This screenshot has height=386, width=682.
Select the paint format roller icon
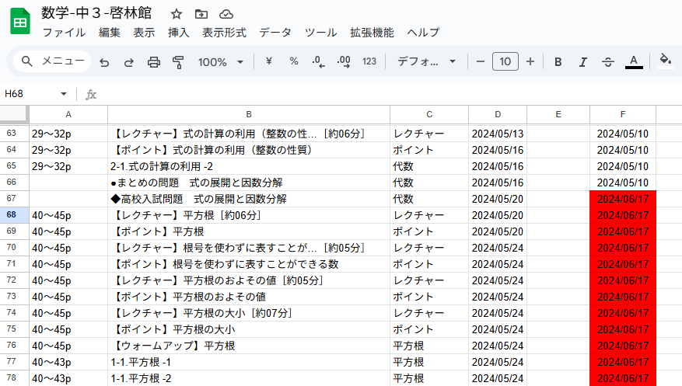pyautogui.click(x=178, y=62)
